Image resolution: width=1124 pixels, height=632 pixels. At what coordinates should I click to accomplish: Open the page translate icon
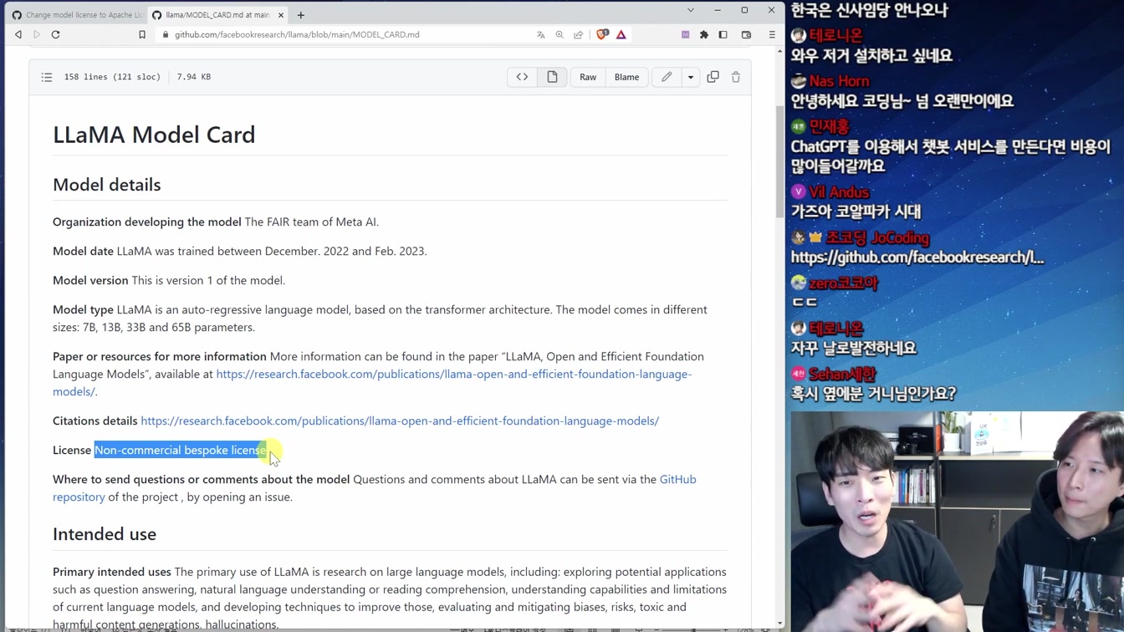click(541, 35)
